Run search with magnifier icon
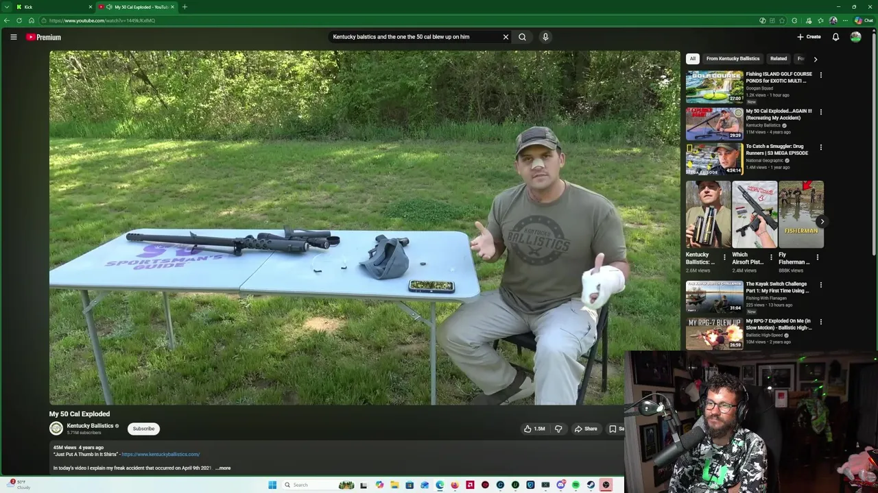This screenshot has width=878, height=493. tap(522, 37)
